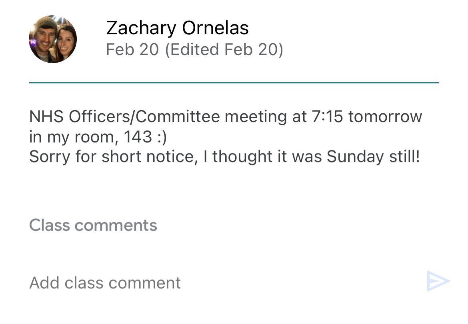The image size is (468, 324).
Task: Click room number 143 in the post
Action: pos(138,137)
